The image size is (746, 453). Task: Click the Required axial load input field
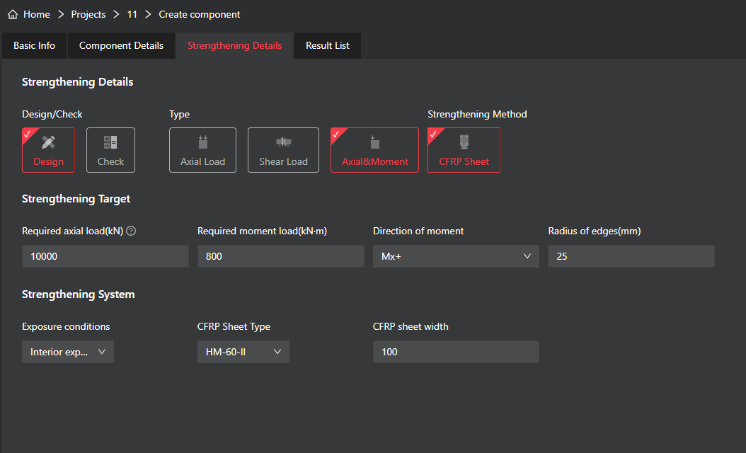click(x=105, y=256)
